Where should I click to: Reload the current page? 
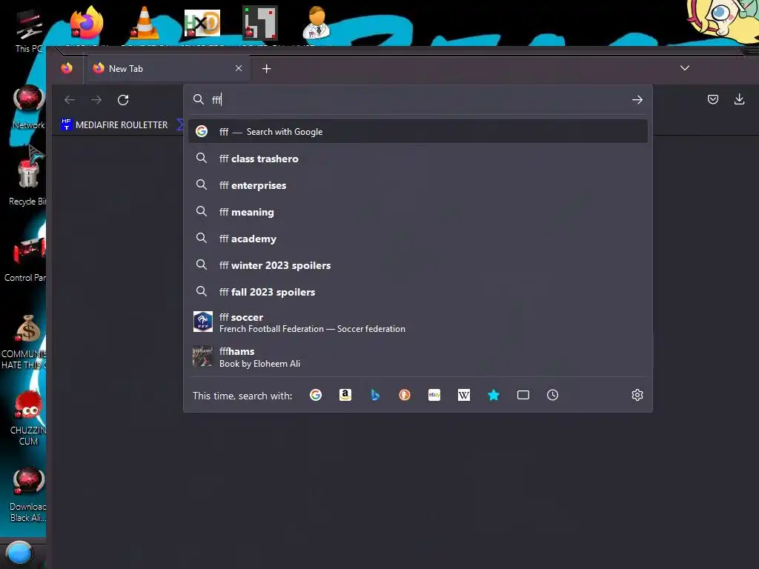tap(123, 100)
